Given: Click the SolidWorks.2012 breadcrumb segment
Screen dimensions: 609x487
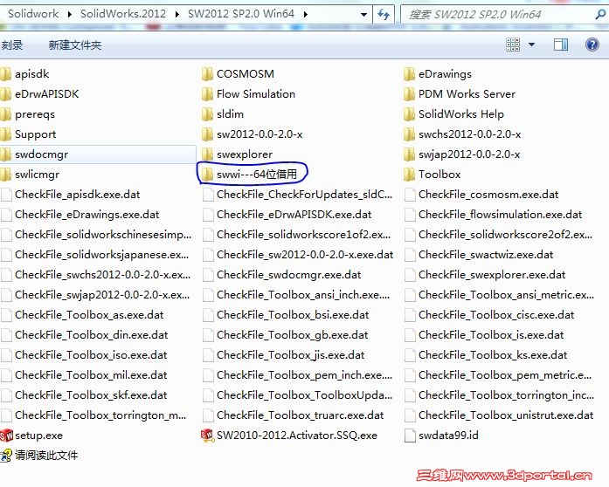Looking at the screenshot, I should pyautogui.click(x=123, y=14).
